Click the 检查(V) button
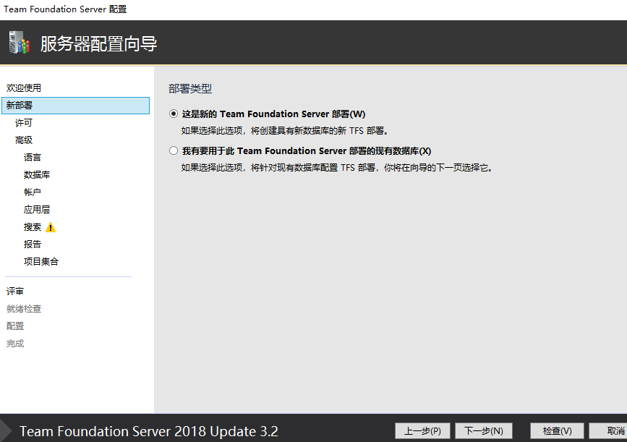Image resolution: width=627 pixels, height=442 pixels. (557, 431)
